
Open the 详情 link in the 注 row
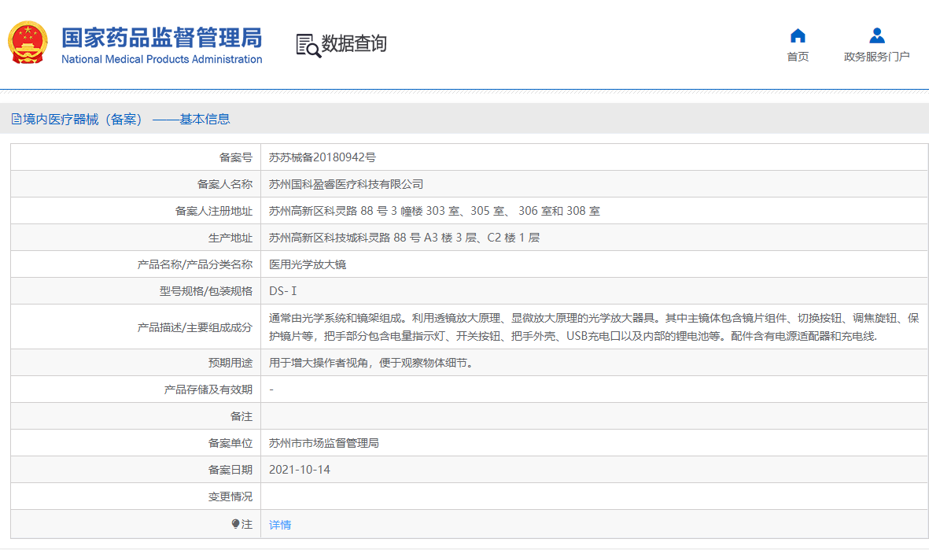coord(280,525)
